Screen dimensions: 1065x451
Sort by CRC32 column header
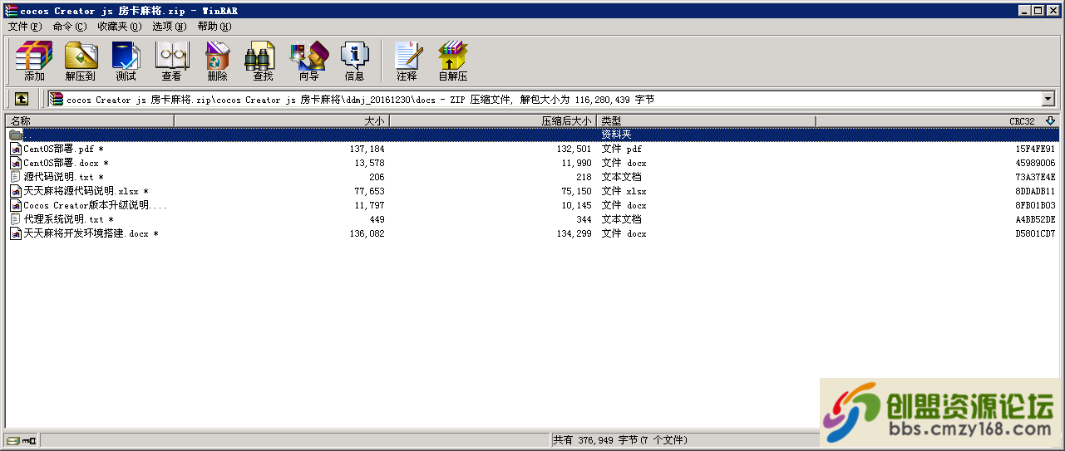pyautogui.click(x=938, y=121)
